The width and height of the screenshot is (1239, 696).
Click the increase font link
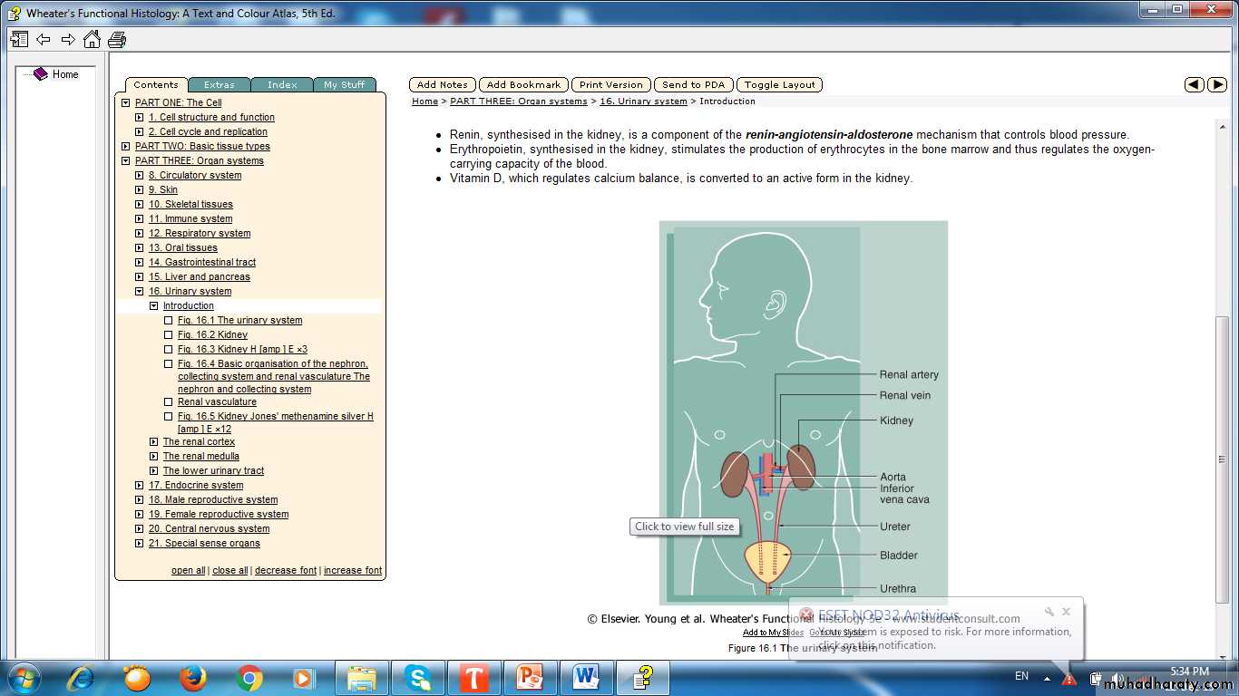(353, 570)
